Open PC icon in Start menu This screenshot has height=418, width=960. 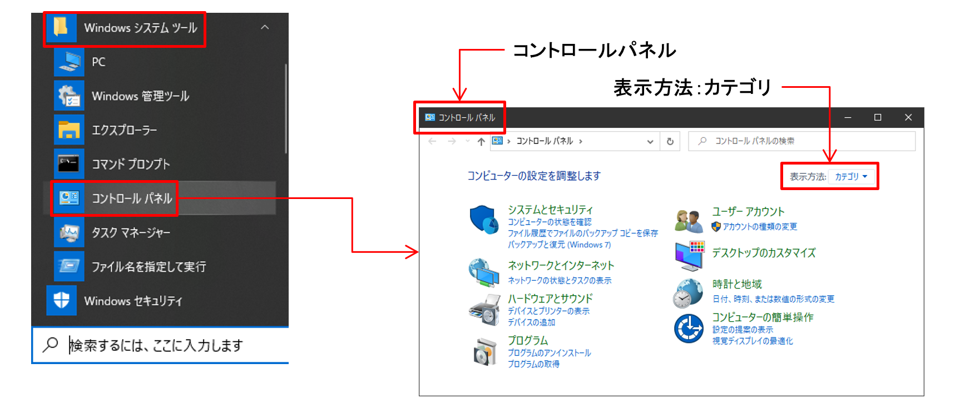coord(69,62)
